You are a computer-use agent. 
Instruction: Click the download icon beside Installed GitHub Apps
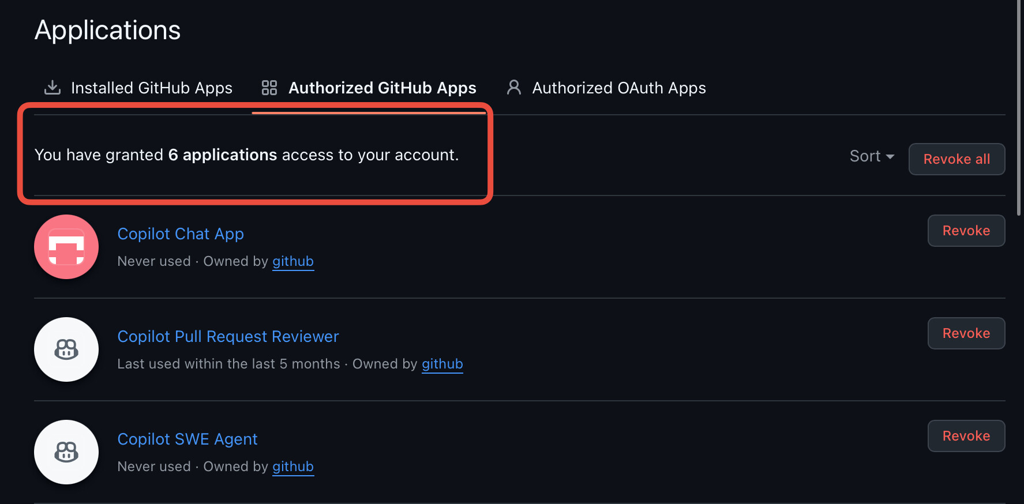coord(52,88)
